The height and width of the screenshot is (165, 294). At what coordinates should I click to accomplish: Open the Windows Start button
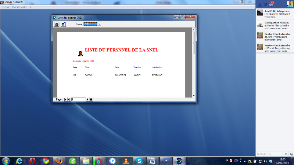[6, 161]
